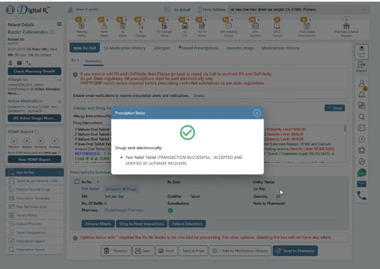This screenshot has width=380, height=269.
Task: Open the Clinic Address dropdown
Action: click(x=299, y=10)
